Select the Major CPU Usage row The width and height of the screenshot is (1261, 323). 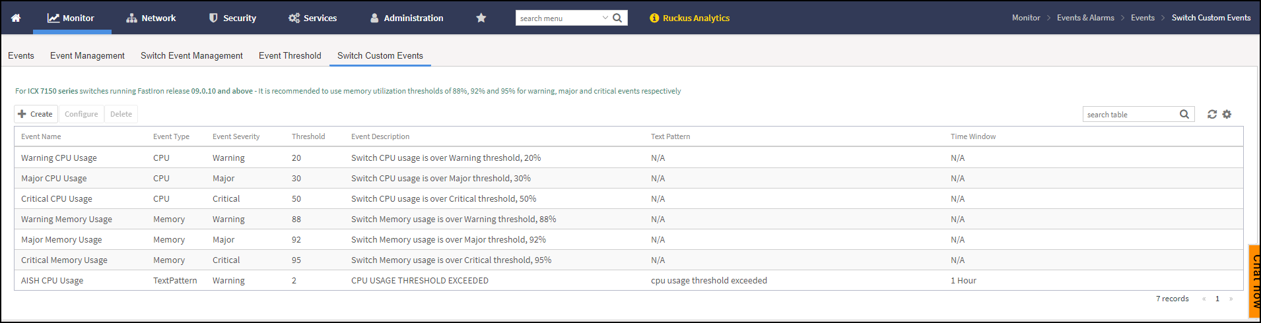point(629,178)
